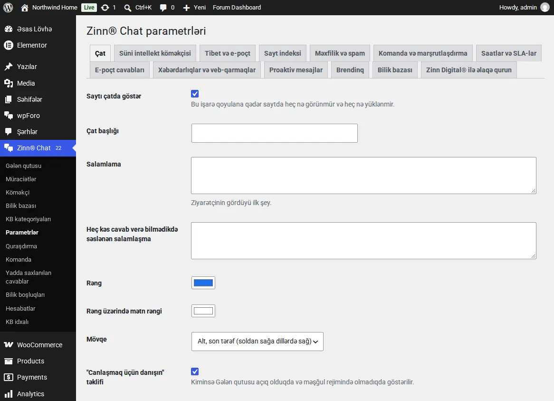Viewport: 554px width, 401px height.
Task: Go to the Brendinq tab
Action: [350, 70]
